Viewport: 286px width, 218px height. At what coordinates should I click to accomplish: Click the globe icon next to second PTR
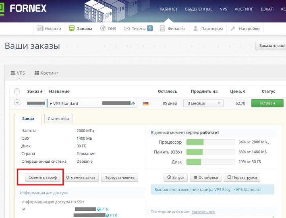108,215
